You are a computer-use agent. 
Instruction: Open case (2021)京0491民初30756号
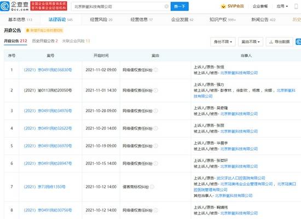tap(48, 210)
